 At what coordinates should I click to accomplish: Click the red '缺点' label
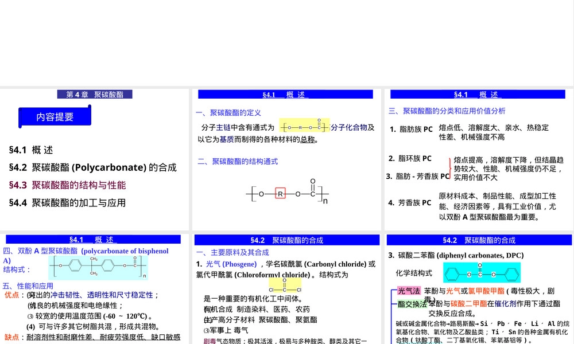tap(11, 337)
